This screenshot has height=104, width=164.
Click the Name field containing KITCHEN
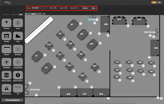pos(39,8)
